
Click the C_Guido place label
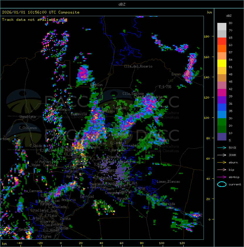coord(36,146)
